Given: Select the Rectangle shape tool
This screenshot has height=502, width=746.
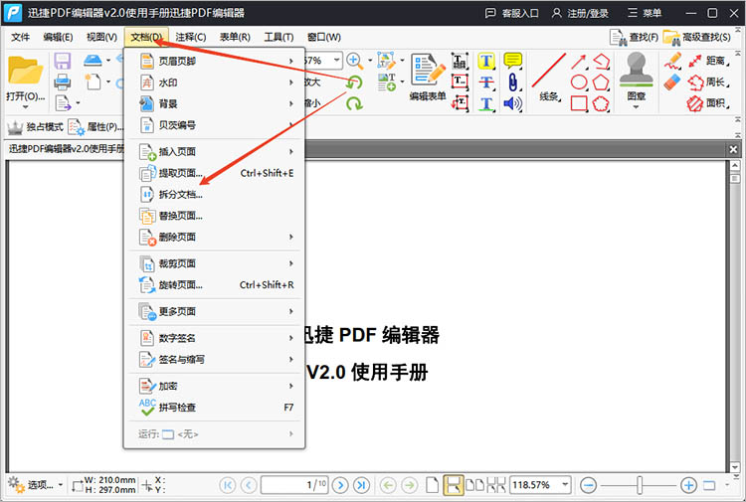Looking at the screenshot, I should 579,103.
